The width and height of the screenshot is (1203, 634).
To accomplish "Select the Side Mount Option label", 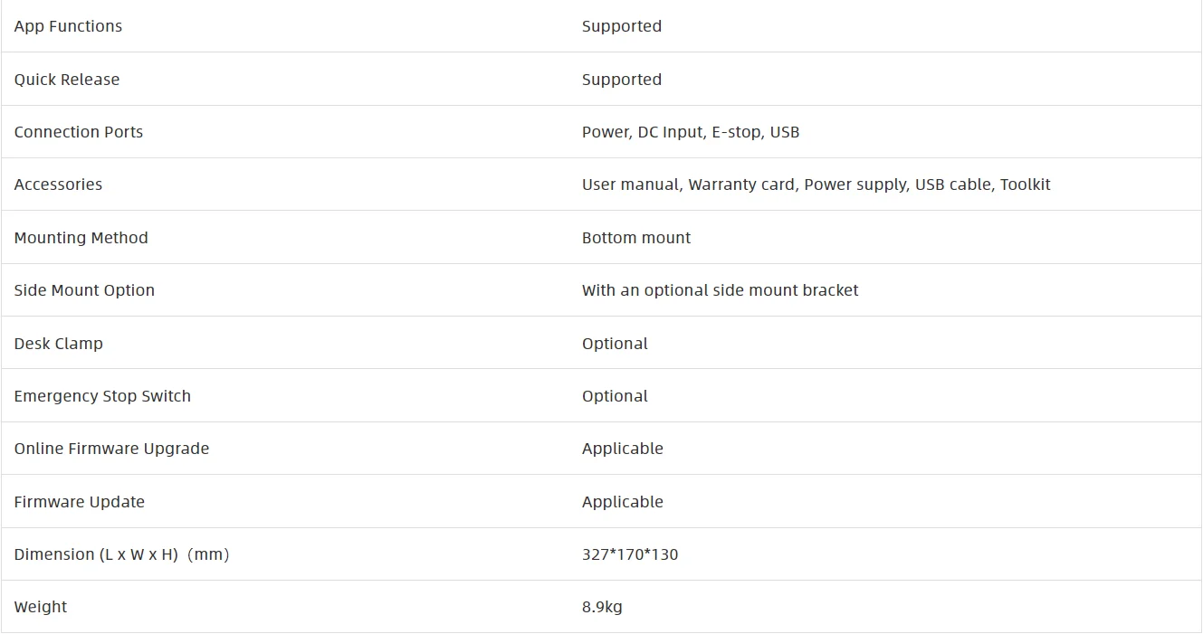I will tap(84, 290).
